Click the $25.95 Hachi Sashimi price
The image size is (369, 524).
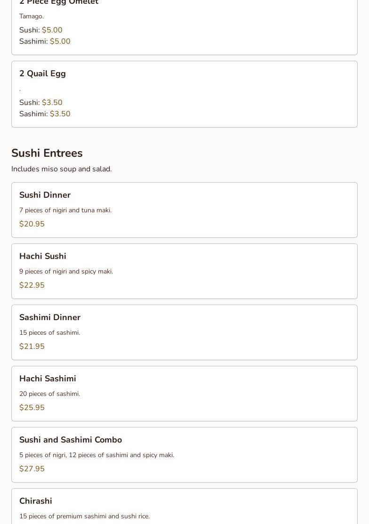click(32, 407)
